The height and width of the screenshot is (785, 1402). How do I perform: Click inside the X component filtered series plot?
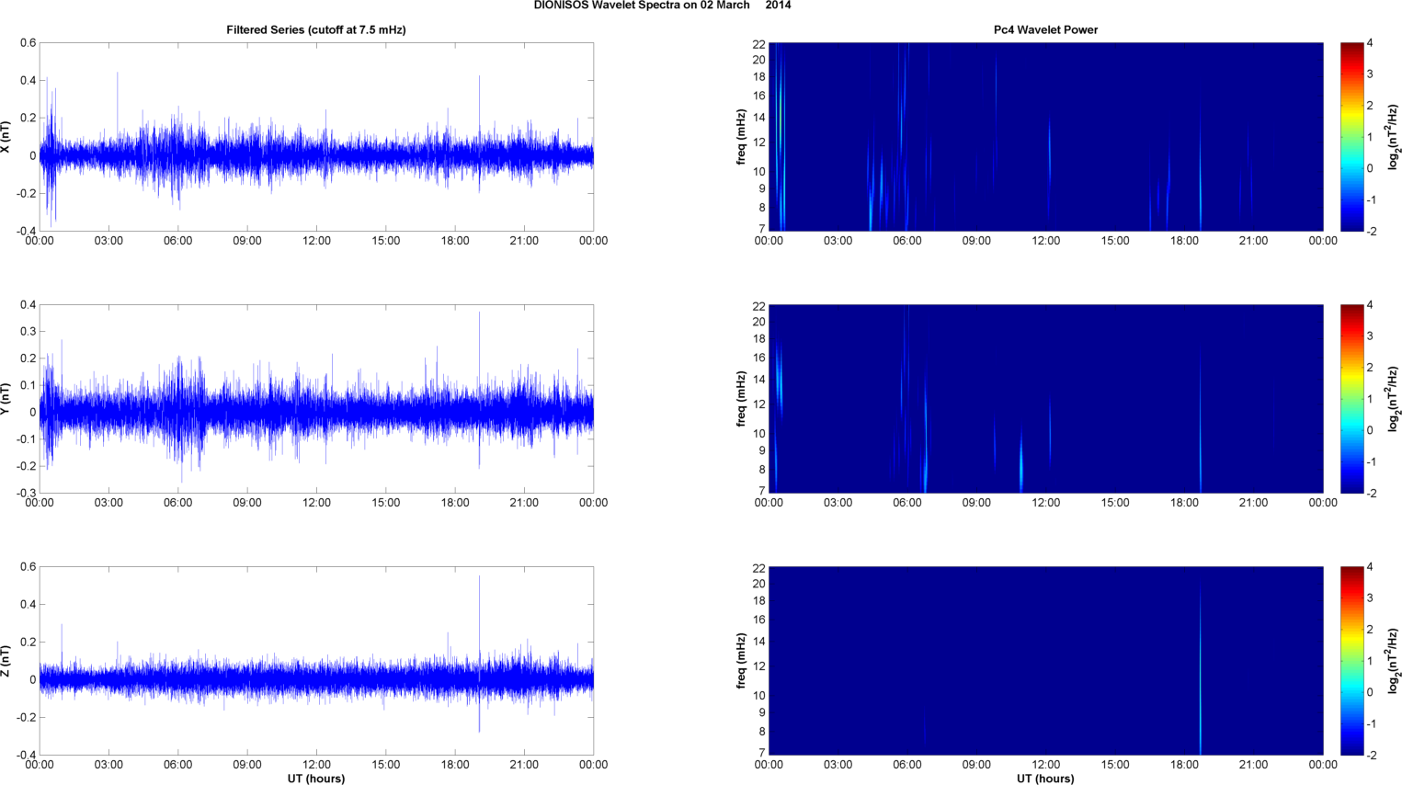[316, 137]
